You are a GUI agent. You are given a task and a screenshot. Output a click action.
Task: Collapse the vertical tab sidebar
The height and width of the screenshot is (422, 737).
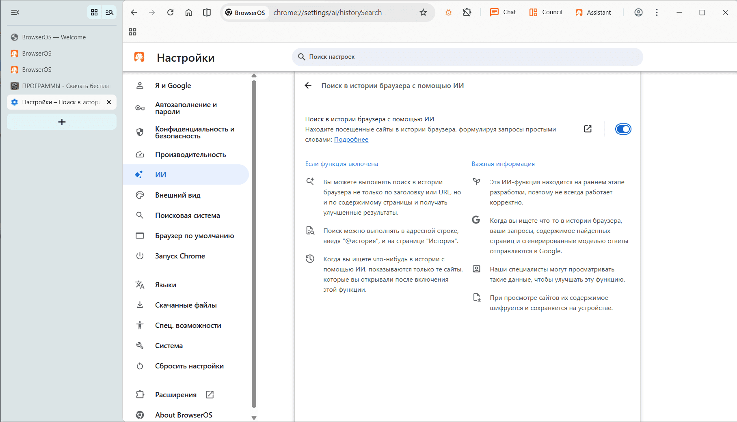[x=15, y=13]
